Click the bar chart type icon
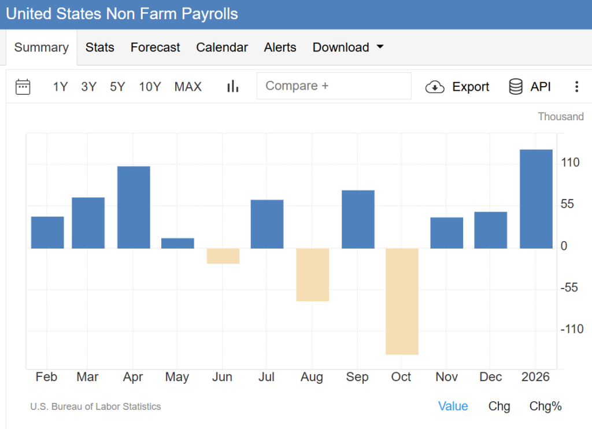The height and width of the screenshot is (429, 592). pos(233,87)
